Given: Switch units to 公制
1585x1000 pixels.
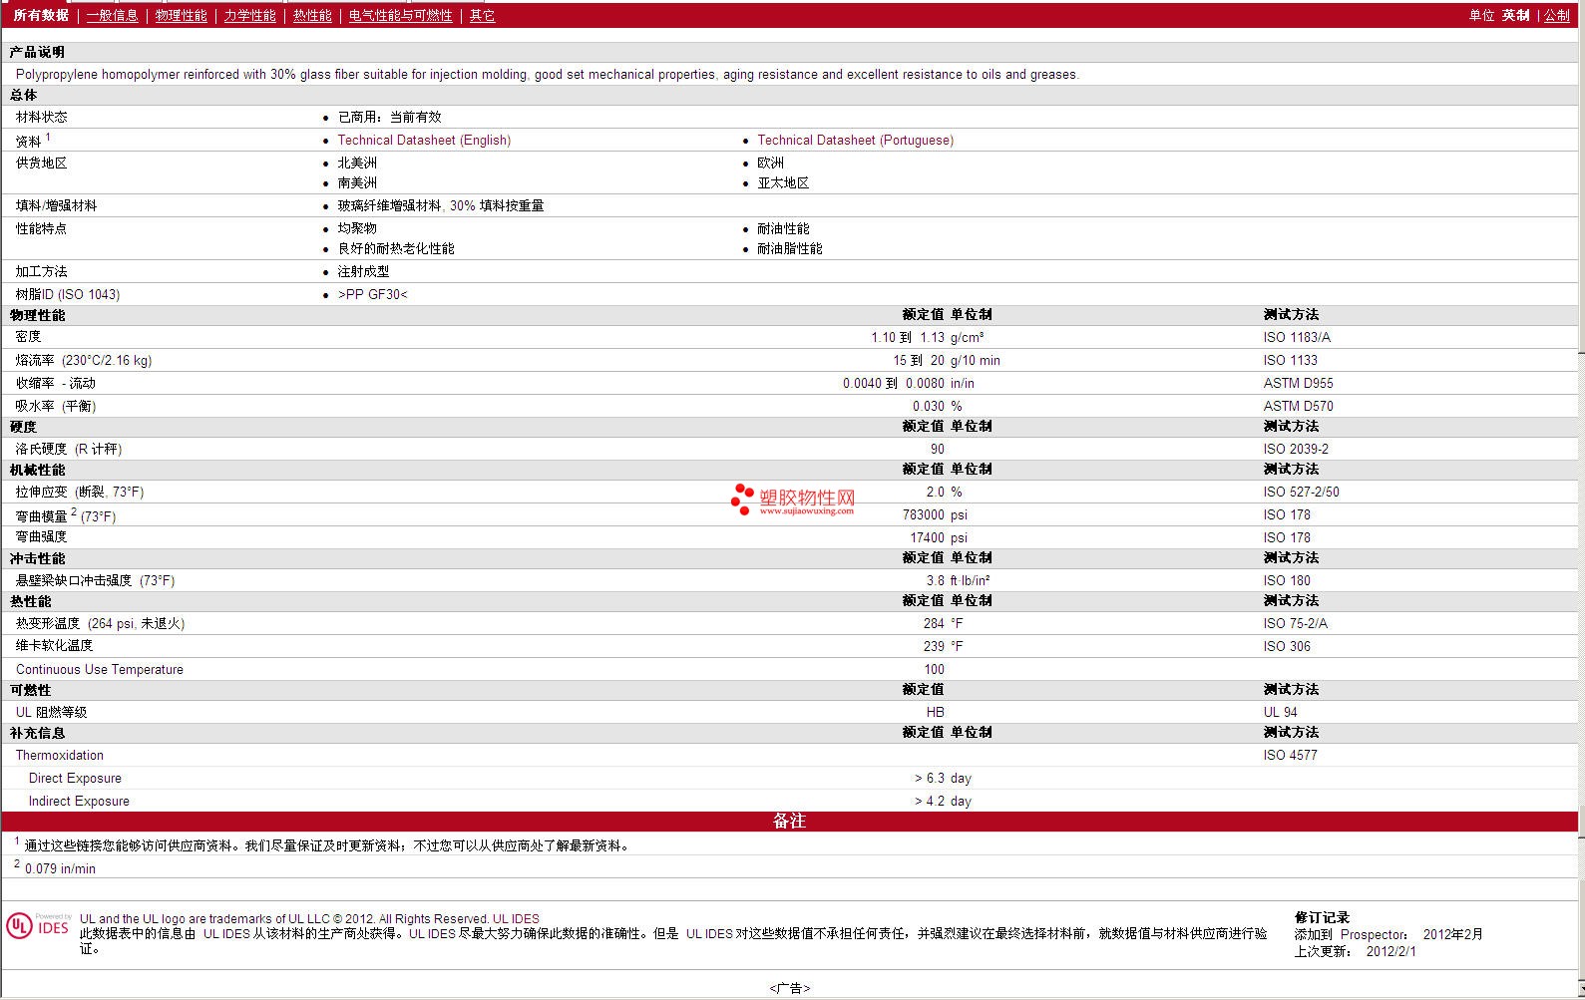Looking at the screenshot, I should click(1557, 16).
